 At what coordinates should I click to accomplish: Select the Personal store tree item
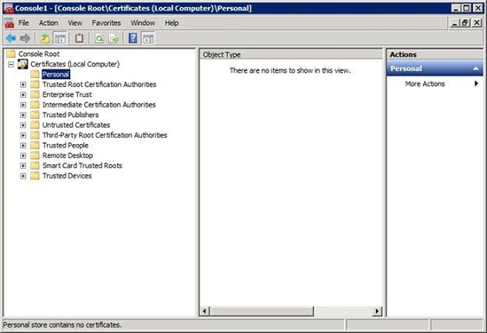[x=56, y=75]
